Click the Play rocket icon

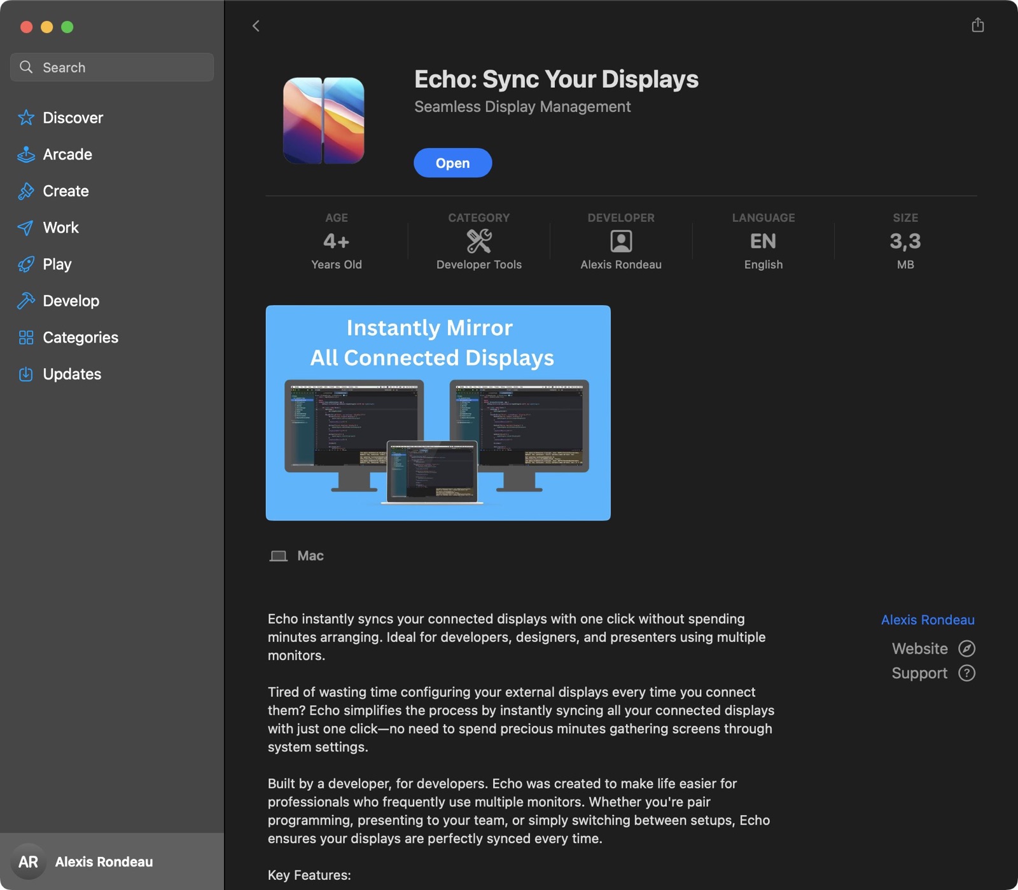[x=26, y=264]
